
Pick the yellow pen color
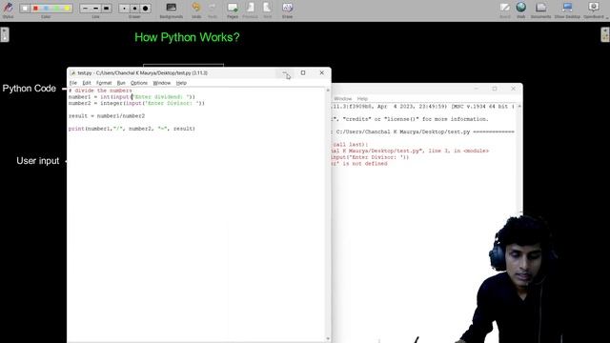(67, 9)
